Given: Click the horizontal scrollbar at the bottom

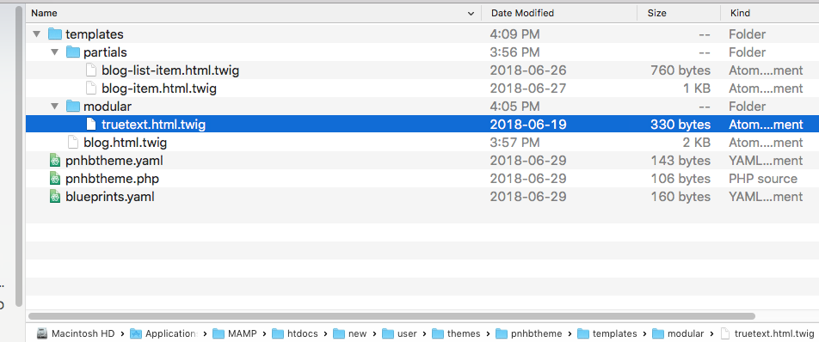Looking at the screenshot, I should 391,316.
